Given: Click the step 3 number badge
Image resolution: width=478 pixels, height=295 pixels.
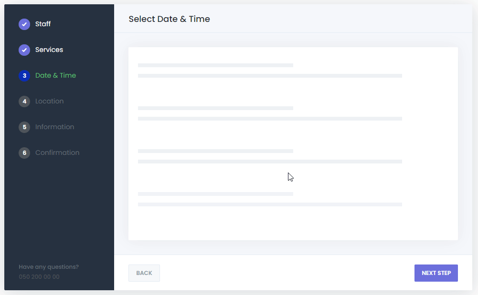Looking at the screenshot, I should click(x=24, y=76).
